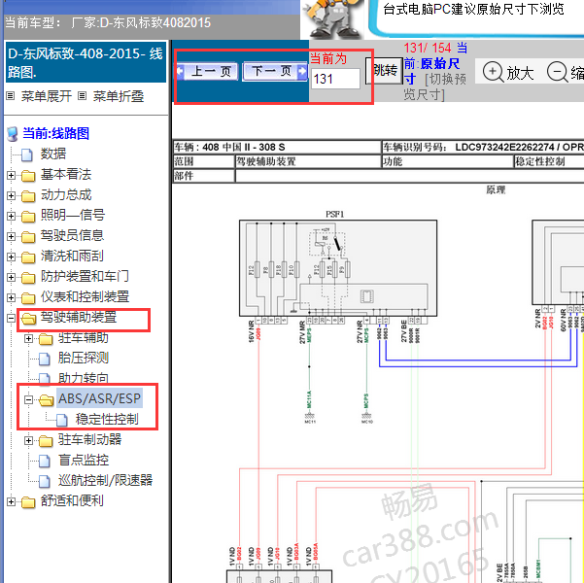
Task: Zoom out with the minus magnifier icon
Action: (557, 71)
